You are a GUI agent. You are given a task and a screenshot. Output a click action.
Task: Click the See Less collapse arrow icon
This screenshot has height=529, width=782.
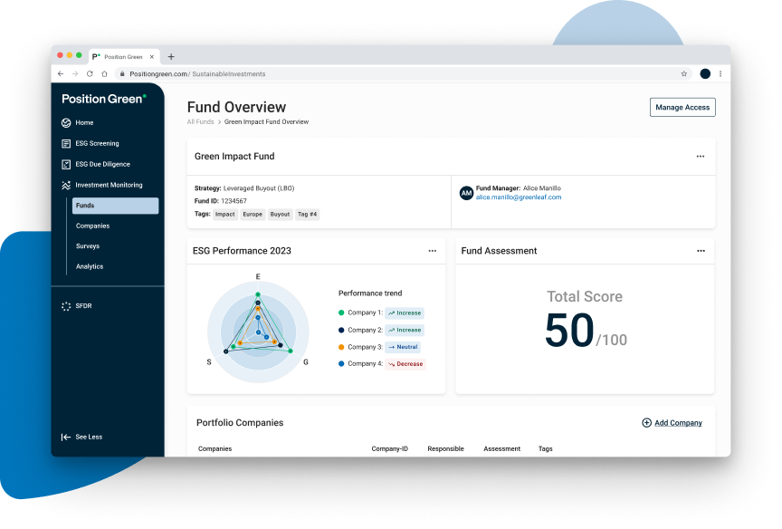point(66,437)
